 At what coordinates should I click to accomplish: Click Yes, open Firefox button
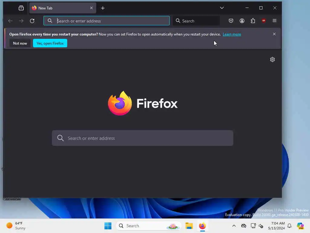50,43
